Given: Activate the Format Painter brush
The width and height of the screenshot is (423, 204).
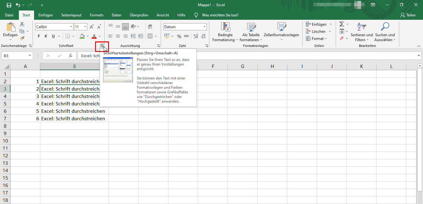Looking at the screenshot, I should pos(22,38).
